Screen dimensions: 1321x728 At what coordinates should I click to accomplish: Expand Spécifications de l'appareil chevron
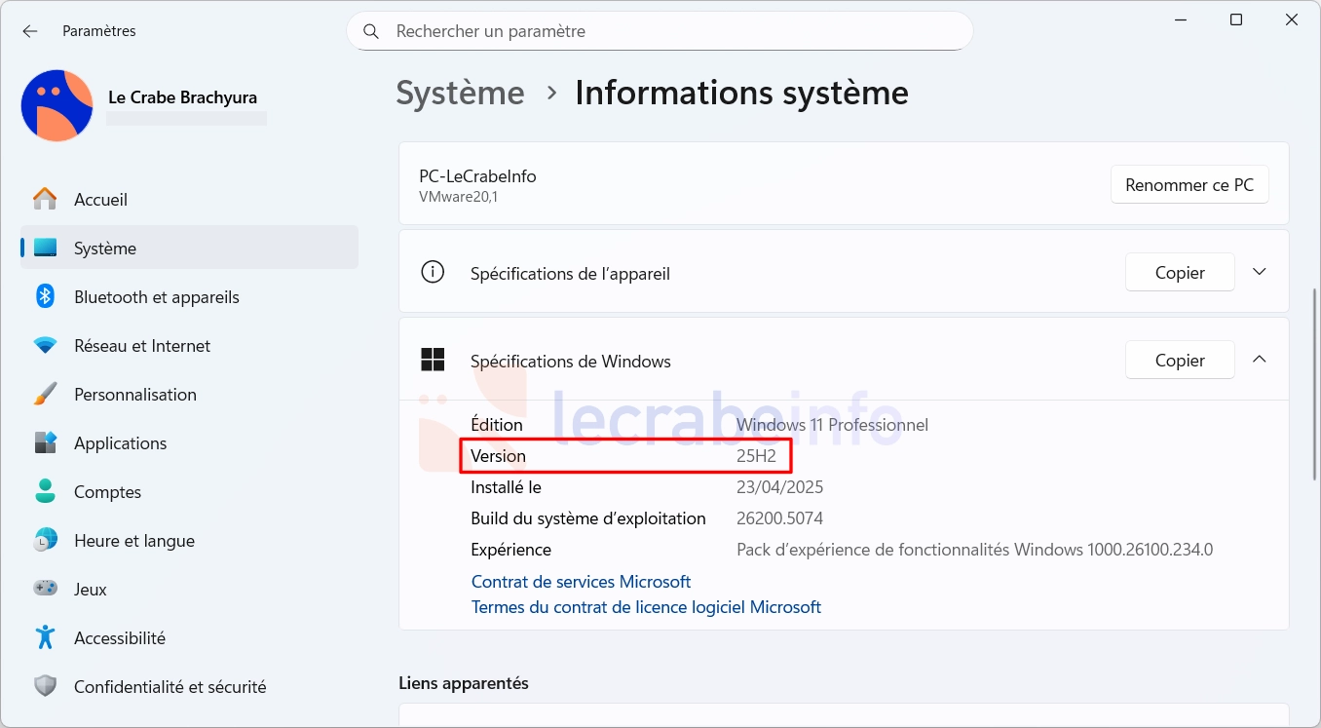click(x=1260, y=272)
